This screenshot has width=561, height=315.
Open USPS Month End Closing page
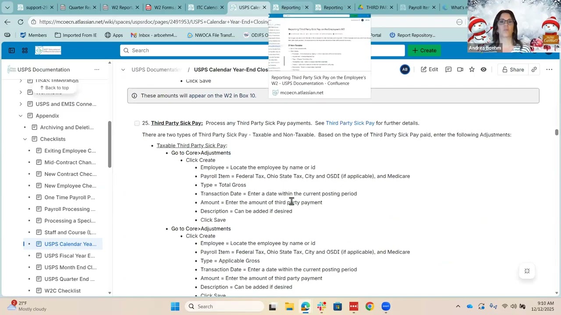point(70,267)
